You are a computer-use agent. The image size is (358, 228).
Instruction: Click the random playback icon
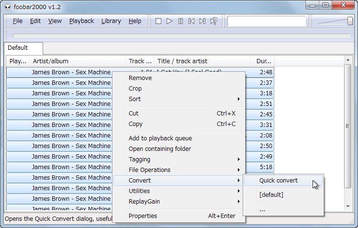coord(214,21)
